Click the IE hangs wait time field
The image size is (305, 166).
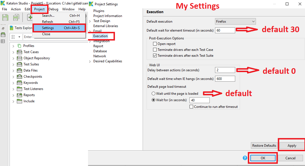click(x=225, y=79)
